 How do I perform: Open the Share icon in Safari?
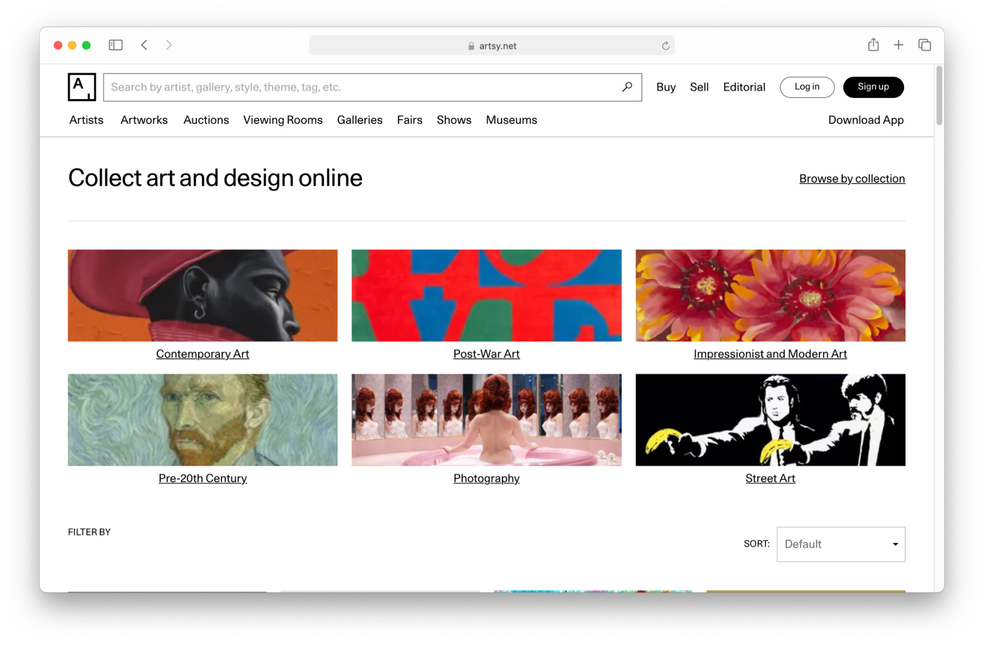[x=873, y=45]
